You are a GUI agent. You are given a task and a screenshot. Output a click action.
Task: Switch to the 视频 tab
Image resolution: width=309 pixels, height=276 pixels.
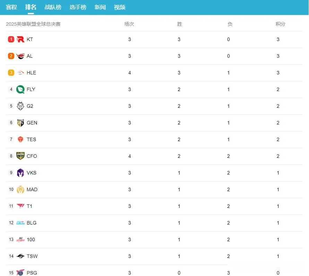(x=120, y=7)
